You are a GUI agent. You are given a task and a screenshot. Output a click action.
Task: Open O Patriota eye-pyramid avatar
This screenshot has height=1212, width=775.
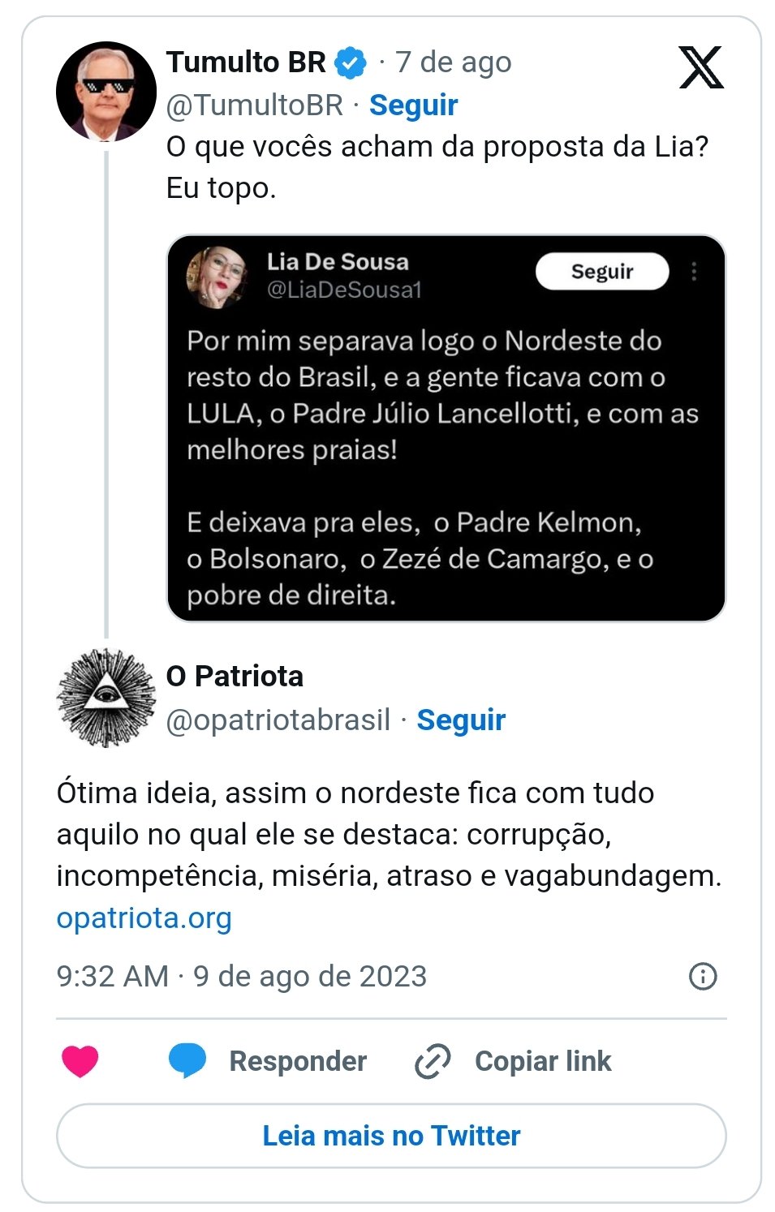[x=105, y=697]
